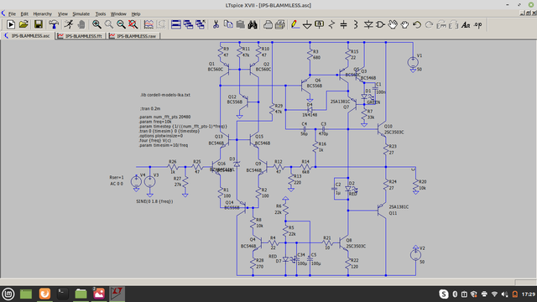537x302 pixels.
Task: Switch to the IPS-BLAMMLESS.fft tab
Action: coord(81,35)
